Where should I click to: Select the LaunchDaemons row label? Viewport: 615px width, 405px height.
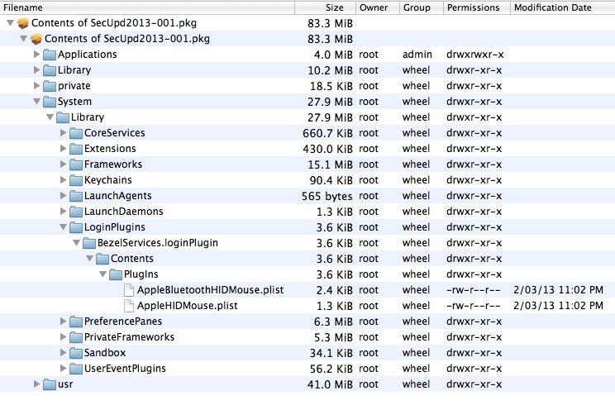click(124, 212)
